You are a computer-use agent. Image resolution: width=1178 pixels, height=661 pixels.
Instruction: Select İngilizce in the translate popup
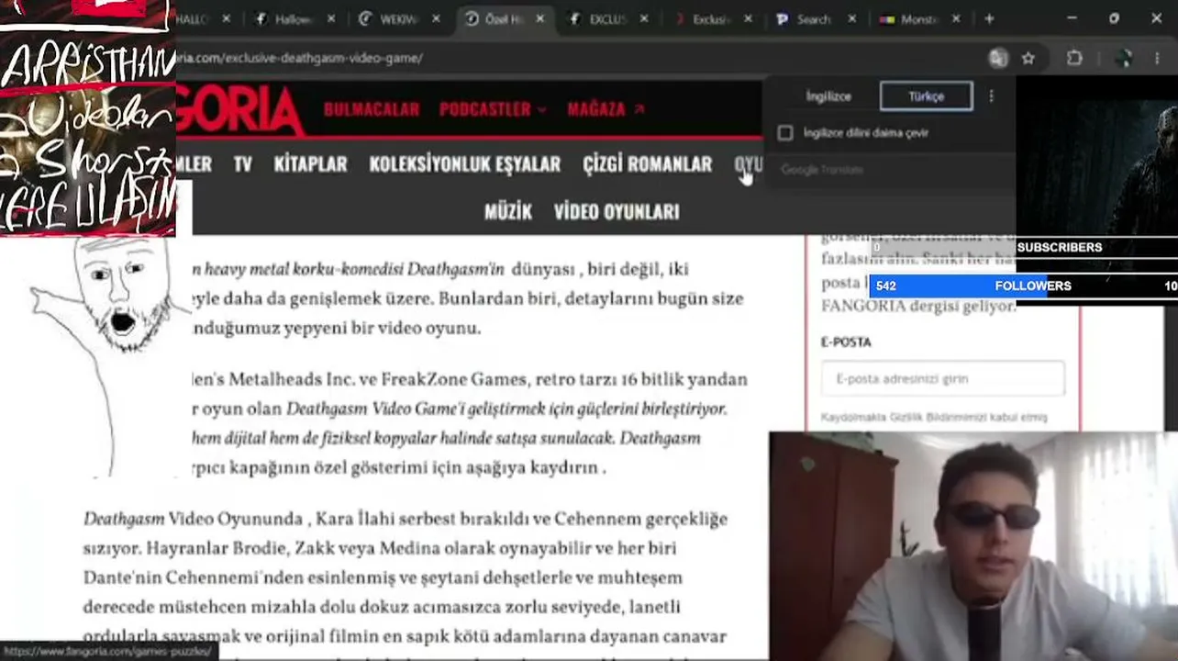[828, 96]
